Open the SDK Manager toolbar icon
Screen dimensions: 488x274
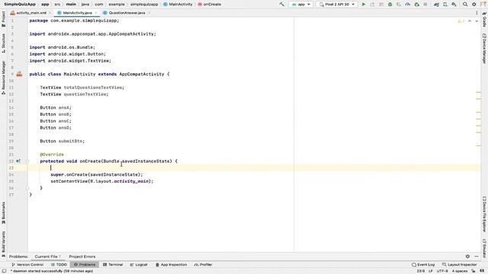click(454, 5)
